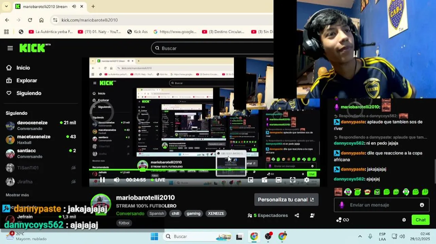This screenshot has height=244, width=436.
Task: Go back with browser back arrow
Action: point(7,20)
